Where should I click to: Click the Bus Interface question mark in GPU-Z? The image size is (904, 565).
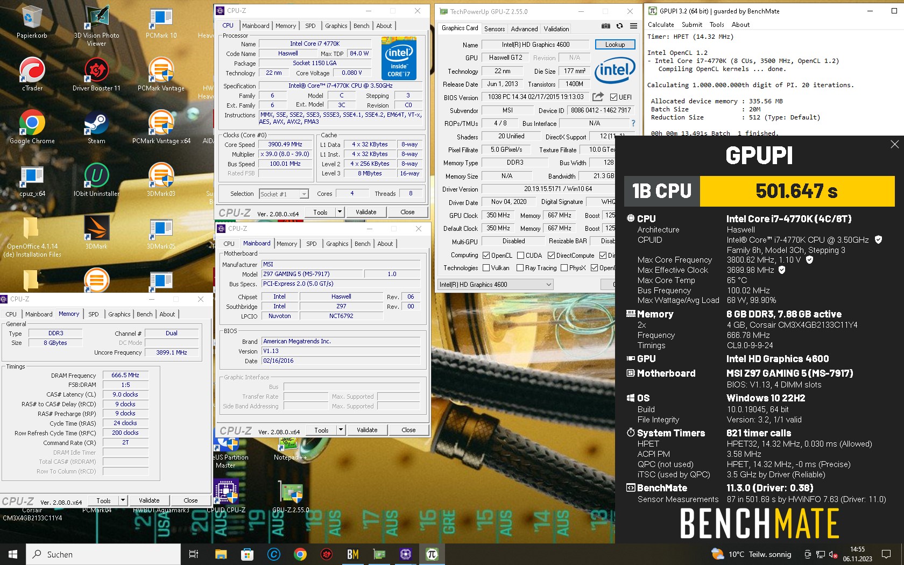[x=633, y=123]
